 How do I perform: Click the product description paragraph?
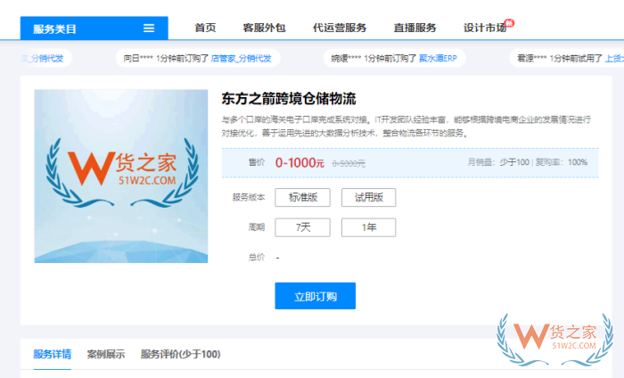(406, 126)
